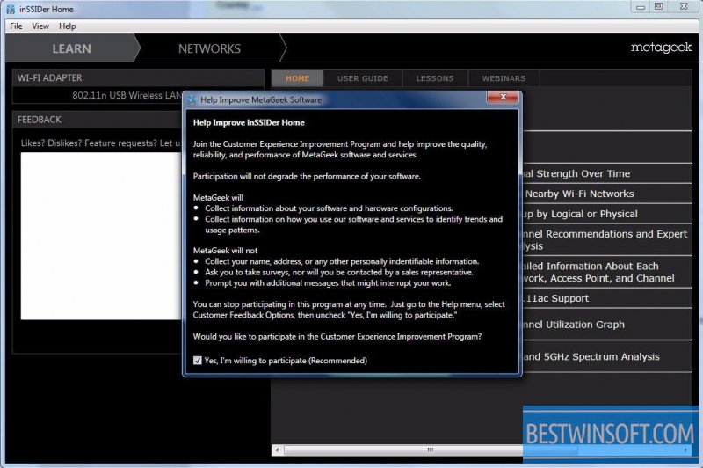
Task: Uncheck 'Yes, I'm willing to participate'
Action: point(197,361)
